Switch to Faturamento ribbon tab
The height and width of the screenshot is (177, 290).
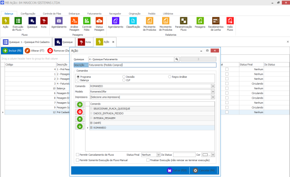click(94, 14)
